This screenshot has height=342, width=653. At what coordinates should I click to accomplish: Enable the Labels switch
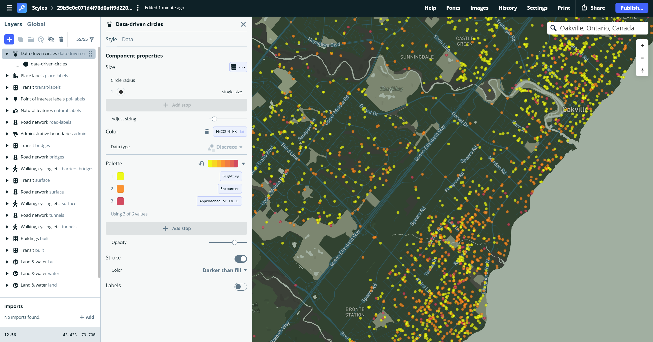coord(240,287)
